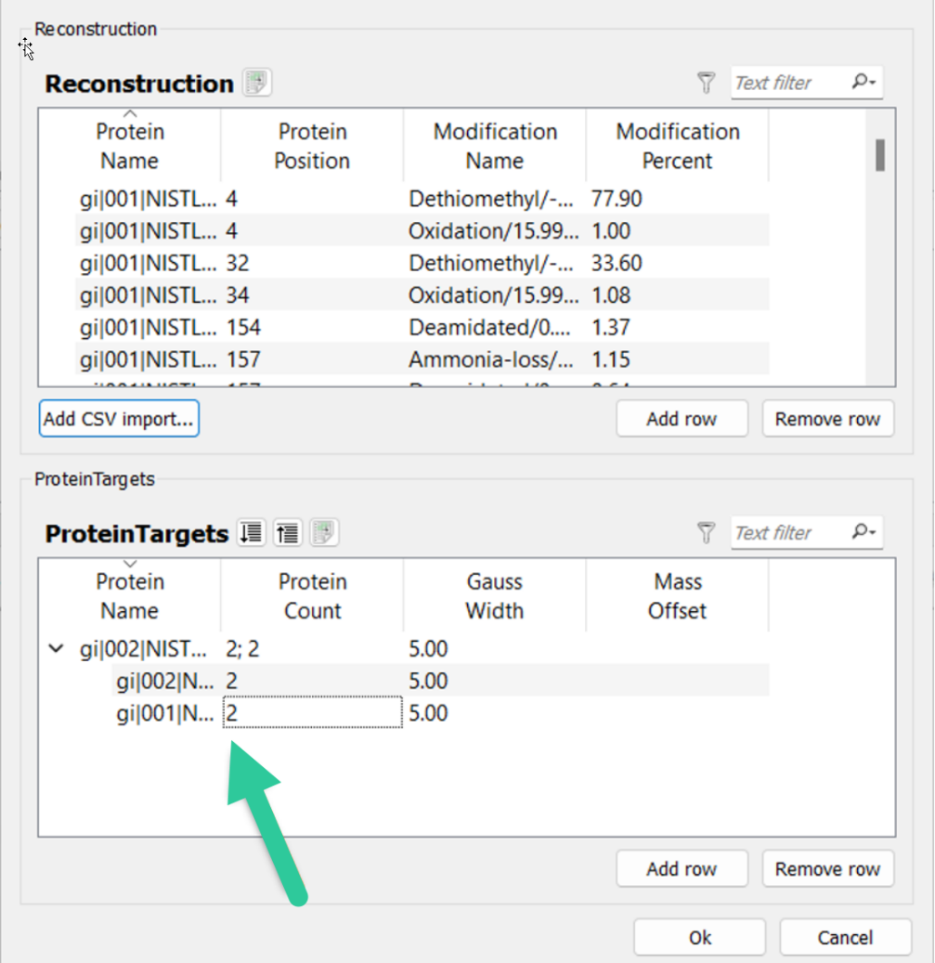Click the export icon beside the Reconstruction title
Image resolution: width=935 pixels, height=963 pixels.
click(256, 83)
